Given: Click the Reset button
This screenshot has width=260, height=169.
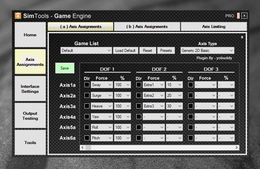Looking at the screenshot, I should [x=147, y=51].
